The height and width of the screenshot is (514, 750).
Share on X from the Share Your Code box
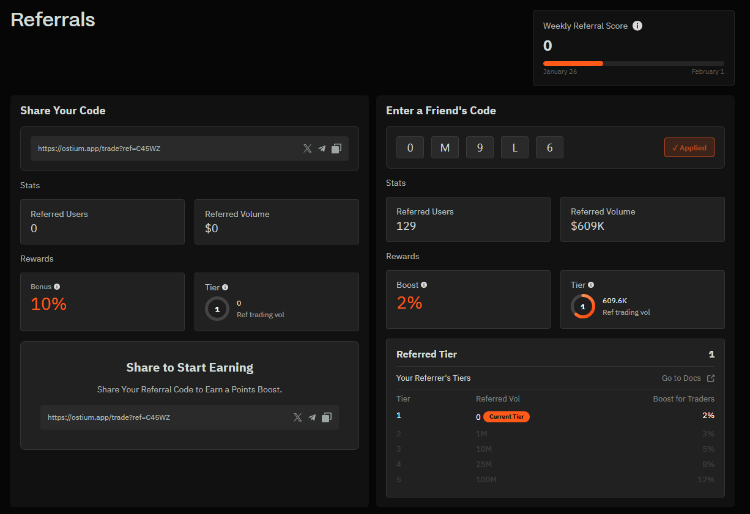(x=307, y=149)
